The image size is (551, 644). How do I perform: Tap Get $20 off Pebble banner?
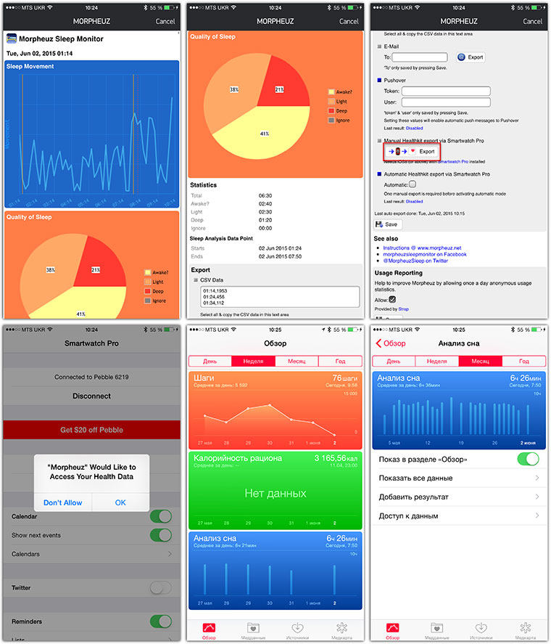[x=91, y=430]
